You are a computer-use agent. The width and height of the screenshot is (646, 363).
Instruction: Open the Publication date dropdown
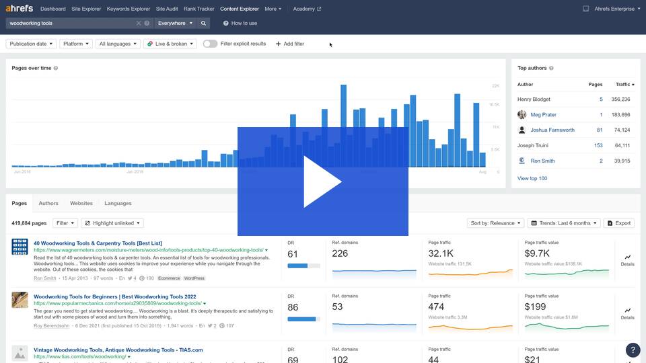click(31, 44)
